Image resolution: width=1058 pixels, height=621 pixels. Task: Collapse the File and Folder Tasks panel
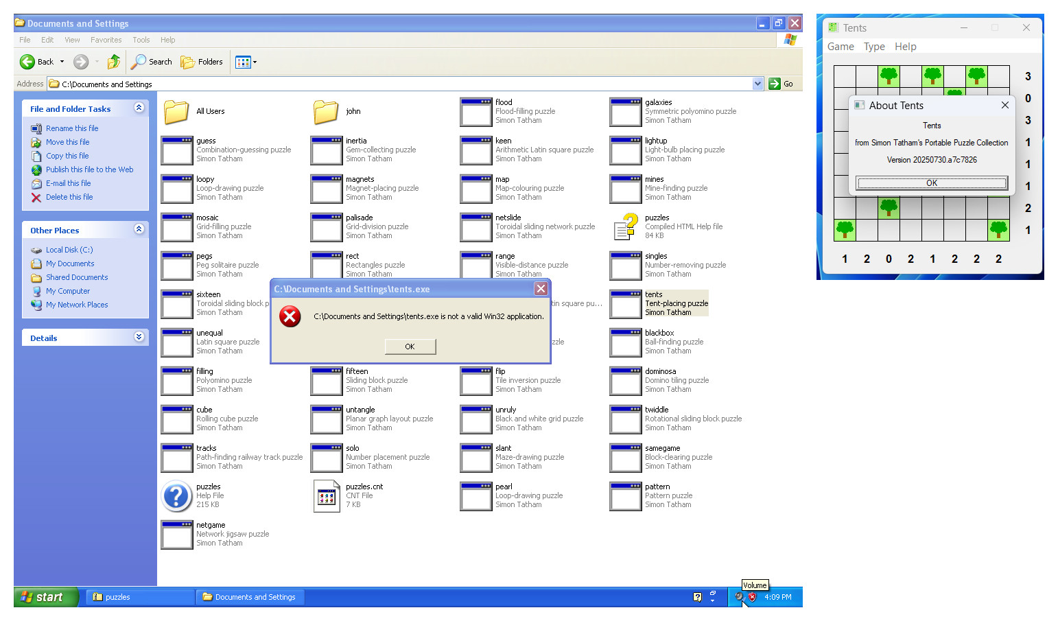(139, 108)
